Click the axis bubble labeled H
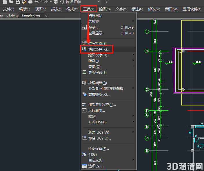This screenshot has height=171, width=204. click(x=147, y=51)
